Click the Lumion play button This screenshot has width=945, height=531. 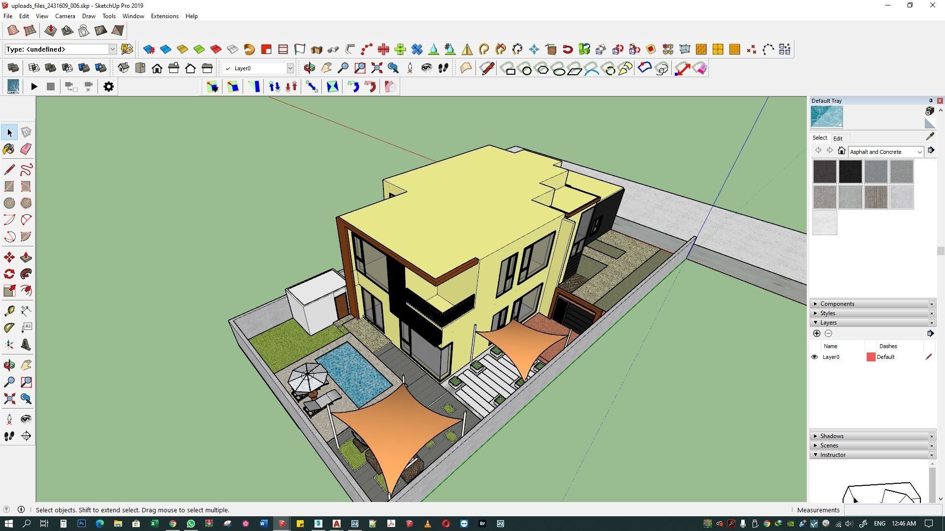(34, 87)
